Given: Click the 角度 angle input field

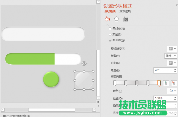Looking at the screenshot, I should click(162, 70).
